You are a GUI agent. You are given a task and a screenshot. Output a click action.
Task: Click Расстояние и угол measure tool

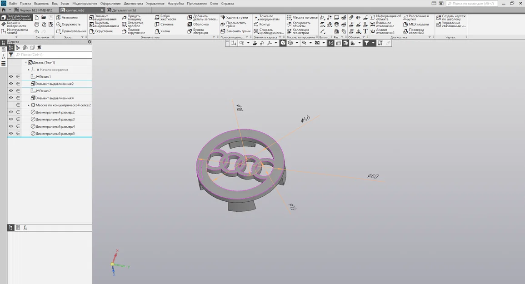[416, 17]
